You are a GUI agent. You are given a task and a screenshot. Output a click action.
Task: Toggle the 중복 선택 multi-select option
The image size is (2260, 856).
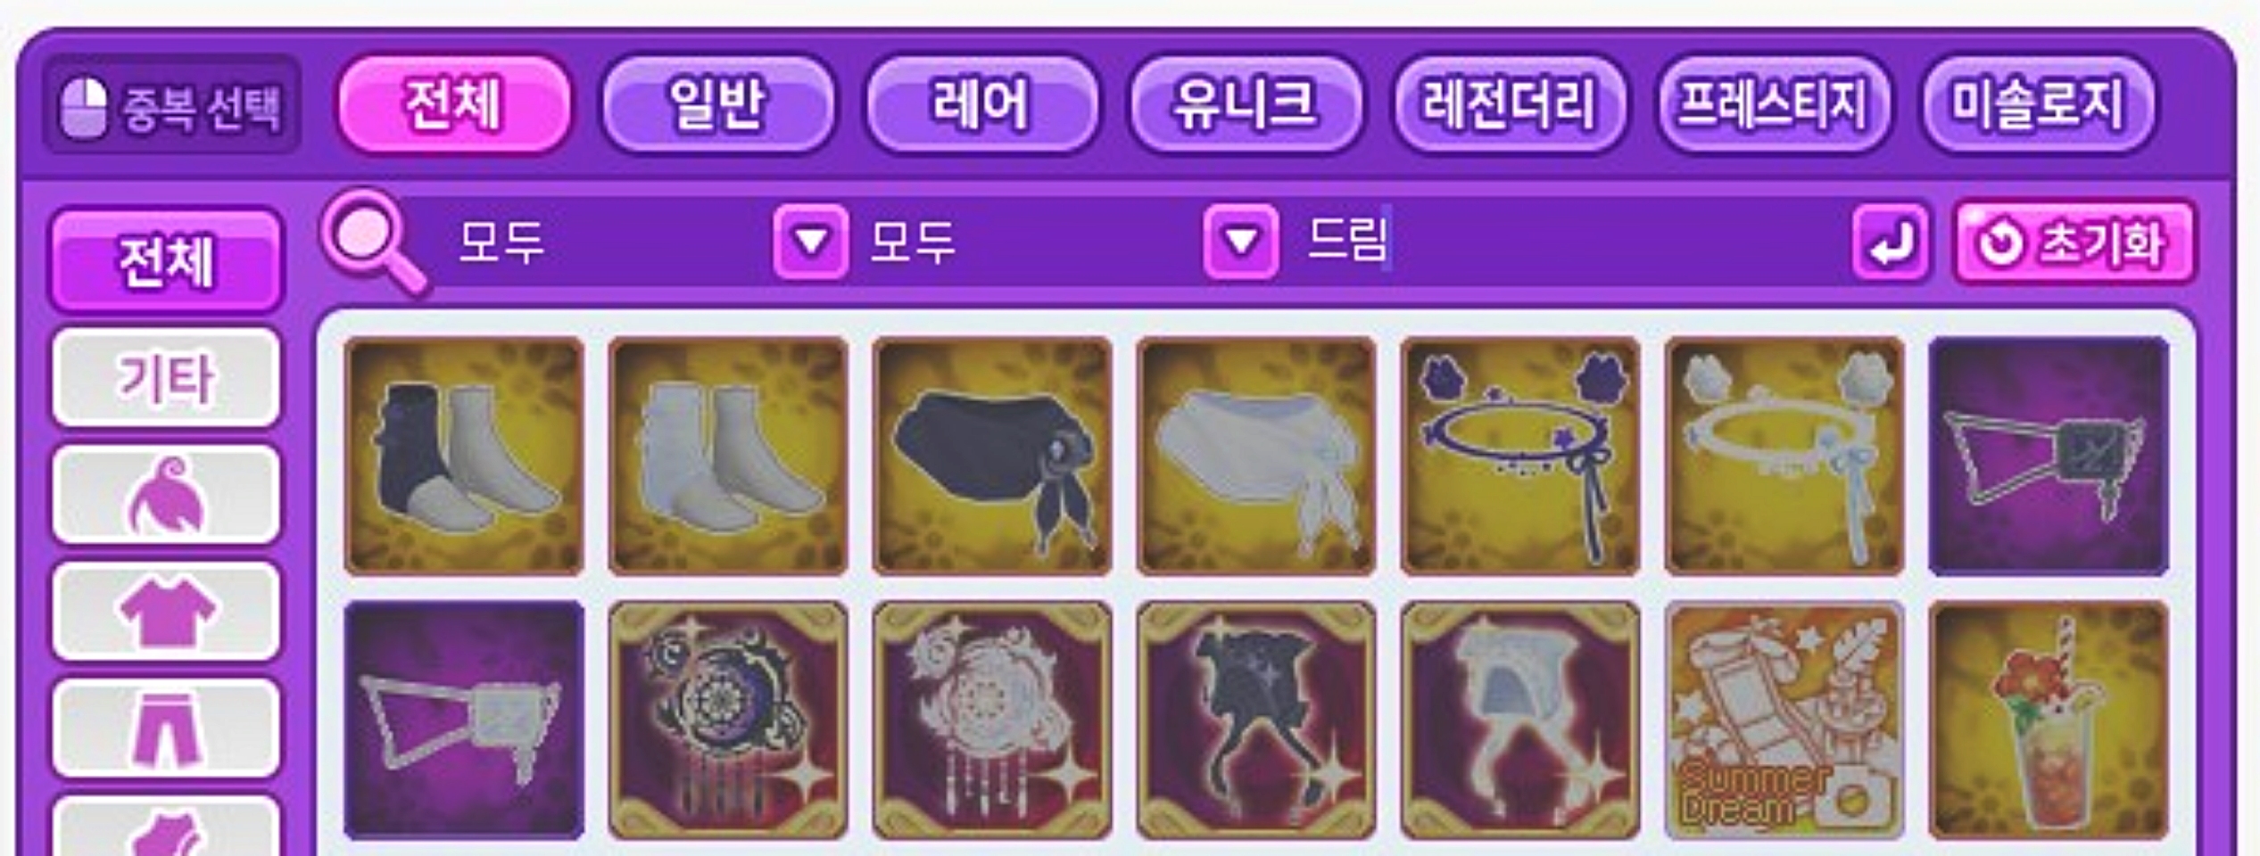(171, 105)
